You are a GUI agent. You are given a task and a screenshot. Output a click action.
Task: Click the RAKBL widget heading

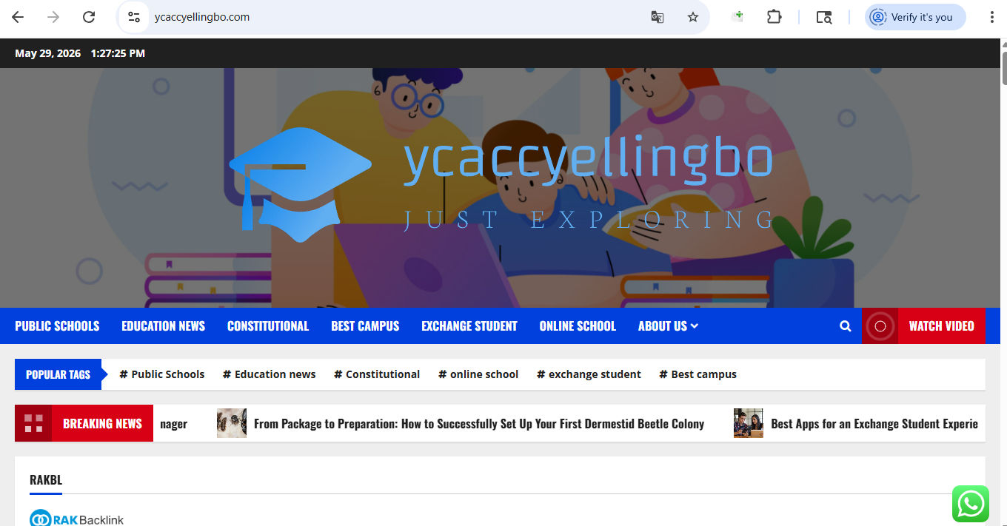click(46, 480)
